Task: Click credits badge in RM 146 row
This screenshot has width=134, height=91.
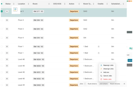Action: [99, 47]
